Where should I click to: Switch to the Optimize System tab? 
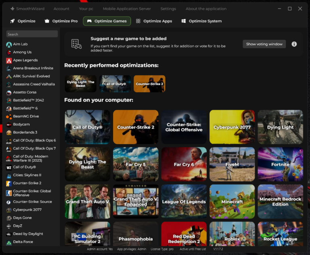click(201, 21)
